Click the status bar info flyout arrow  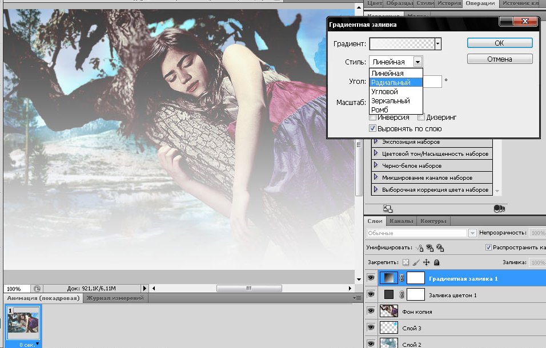145,288
